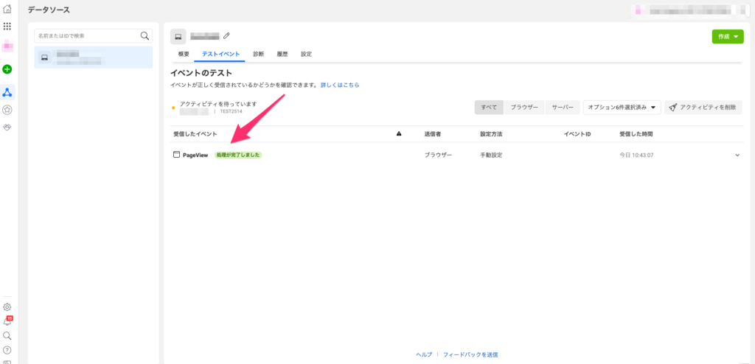The image size is (755, 364).
Task: Open the nine-dot all tools menu
Action: tap(7, 26)
